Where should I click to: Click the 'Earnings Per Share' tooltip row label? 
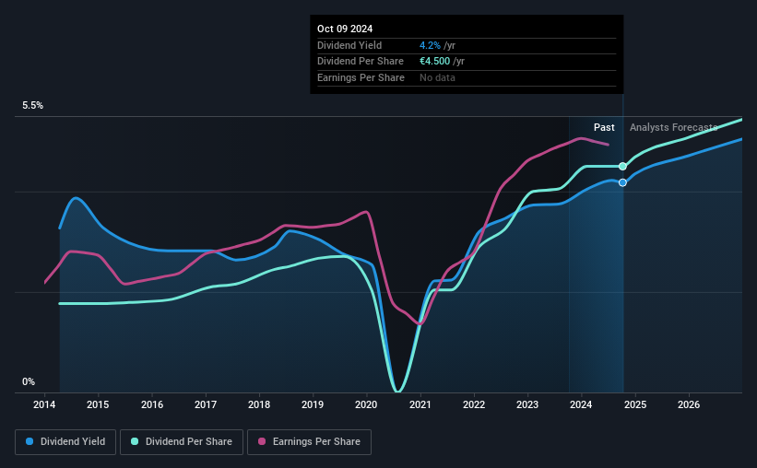(x=361, y=77)
